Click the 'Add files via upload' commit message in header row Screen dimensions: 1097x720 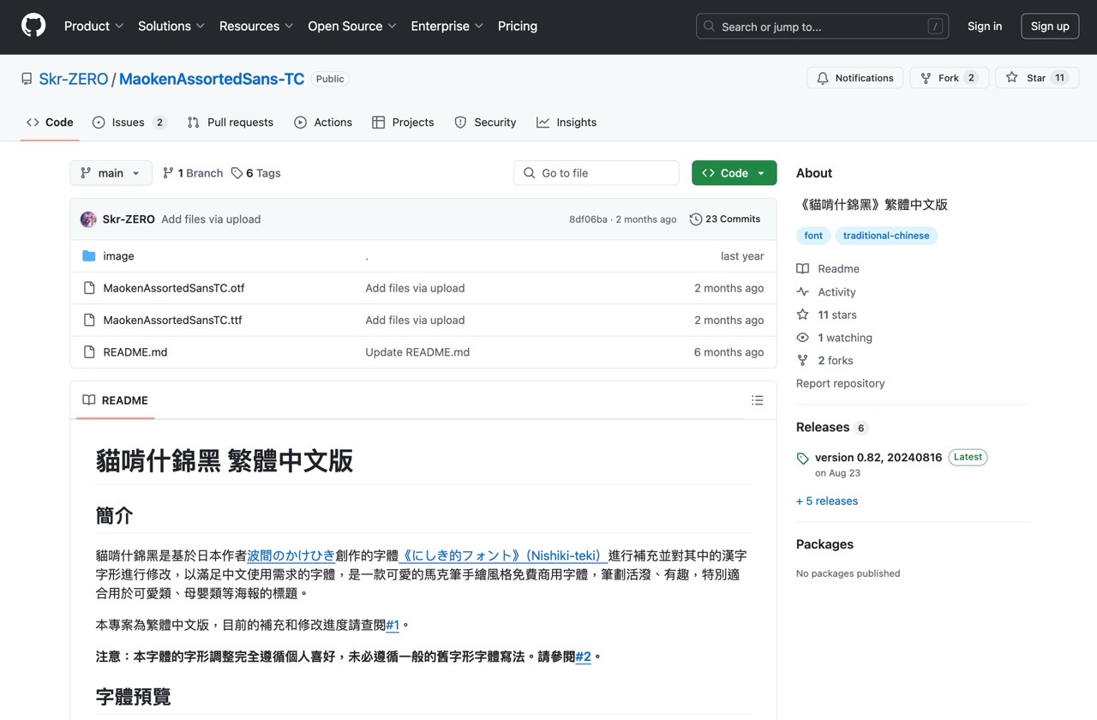click(x=211, y=219)
